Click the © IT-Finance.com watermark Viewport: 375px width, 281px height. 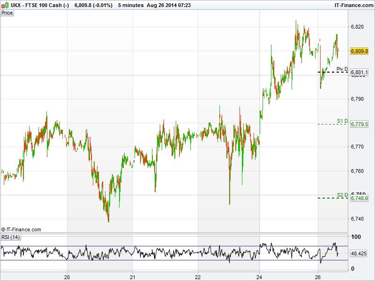click(x=21, y=229)
